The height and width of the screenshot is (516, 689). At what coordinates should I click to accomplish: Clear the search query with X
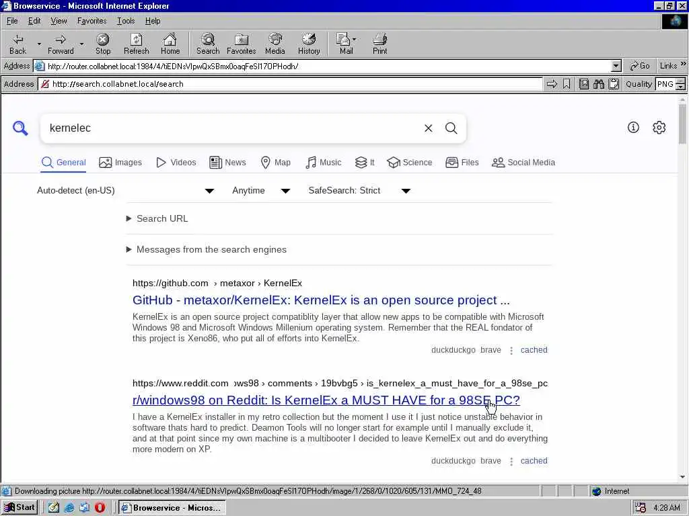coord(429,128)
